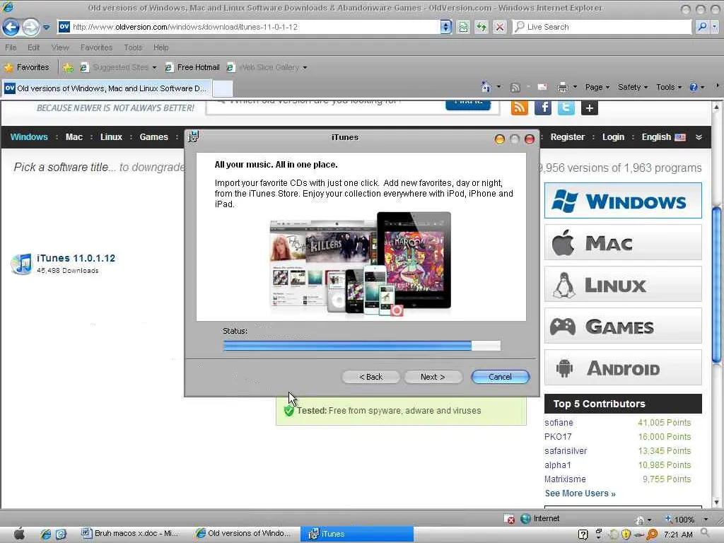Expand the Safety menu dropdown
The width and height of the screenshot is (724, 543).
coord(633,87)
